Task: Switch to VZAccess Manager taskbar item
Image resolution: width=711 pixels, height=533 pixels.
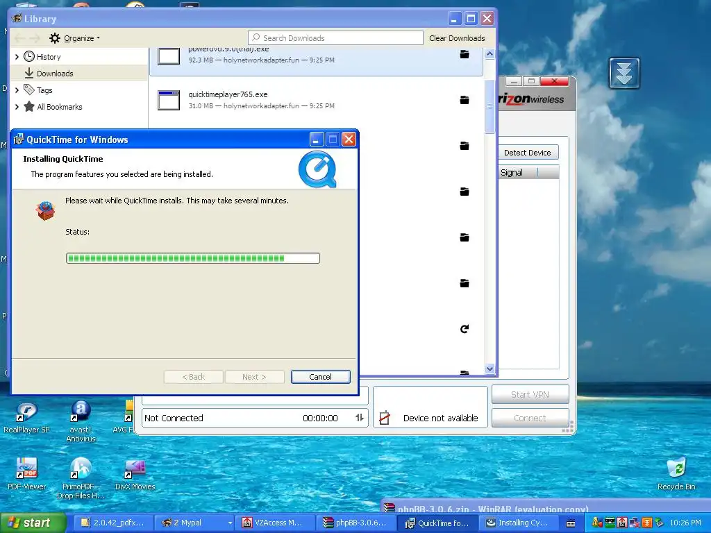Action: 274,523
